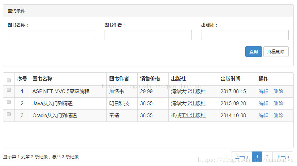This screenshot has width=297, height=166.
Task: Click the 图书名称 search input field
Action: (x=51, y=35)
